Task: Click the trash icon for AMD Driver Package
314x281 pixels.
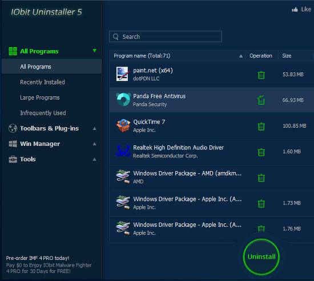Action: pos(261,178)
